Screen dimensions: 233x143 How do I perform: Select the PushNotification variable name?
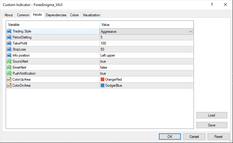tap(24, 73)
